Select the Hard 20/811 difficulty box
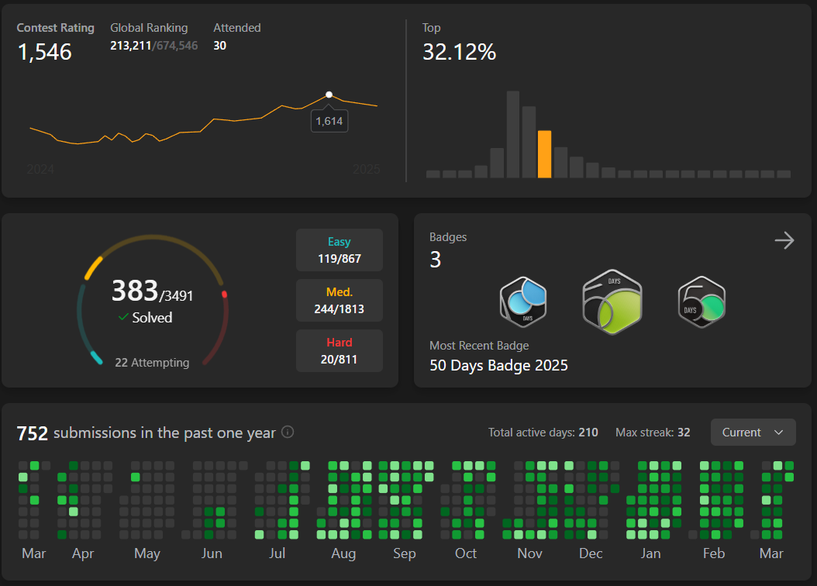 (x=340, y=350)
